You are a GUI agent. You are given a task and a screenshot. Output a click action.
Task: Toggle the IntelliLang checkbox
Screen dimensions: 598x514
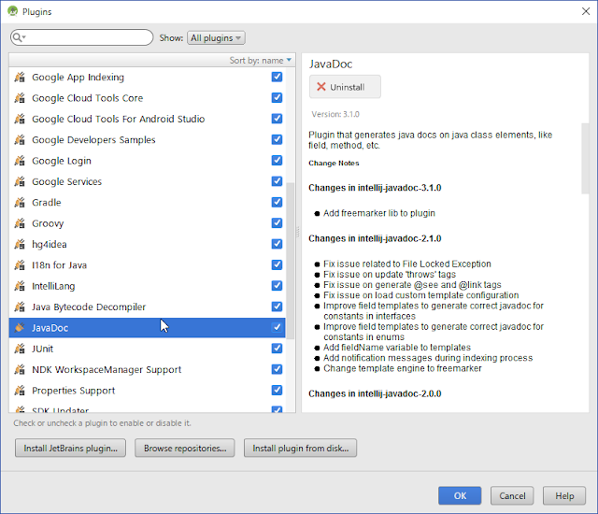[277, 286]
